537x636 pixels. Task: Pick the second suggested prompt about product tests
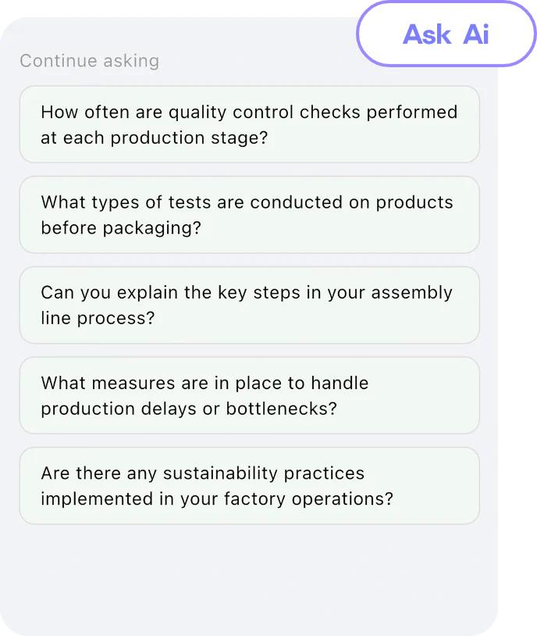249,215
